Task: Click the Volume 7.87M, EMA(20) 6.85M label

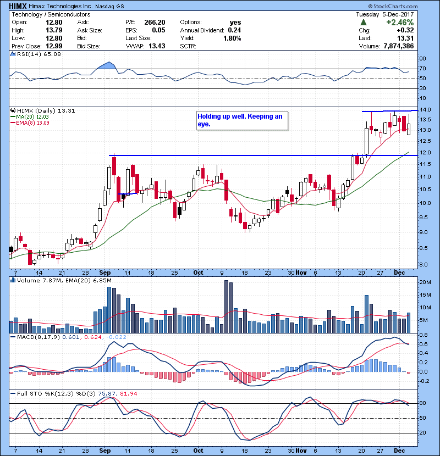Action: tap(64, 280)
